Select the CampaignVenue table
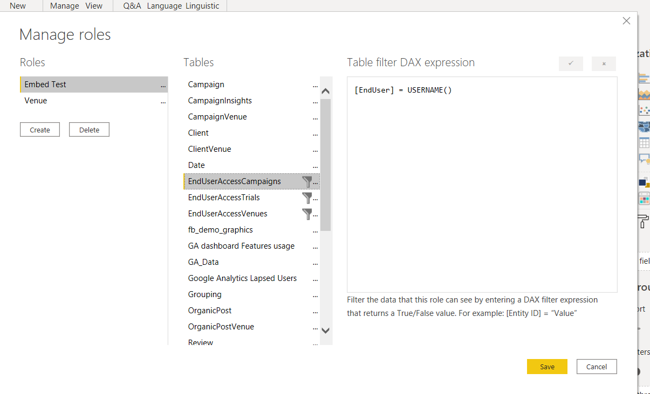 tap(252, 117)
